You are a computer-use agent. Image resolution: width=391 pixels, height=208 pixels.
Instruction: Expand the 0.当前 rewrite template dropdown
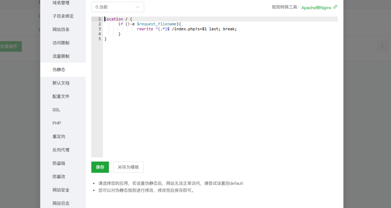118,7
